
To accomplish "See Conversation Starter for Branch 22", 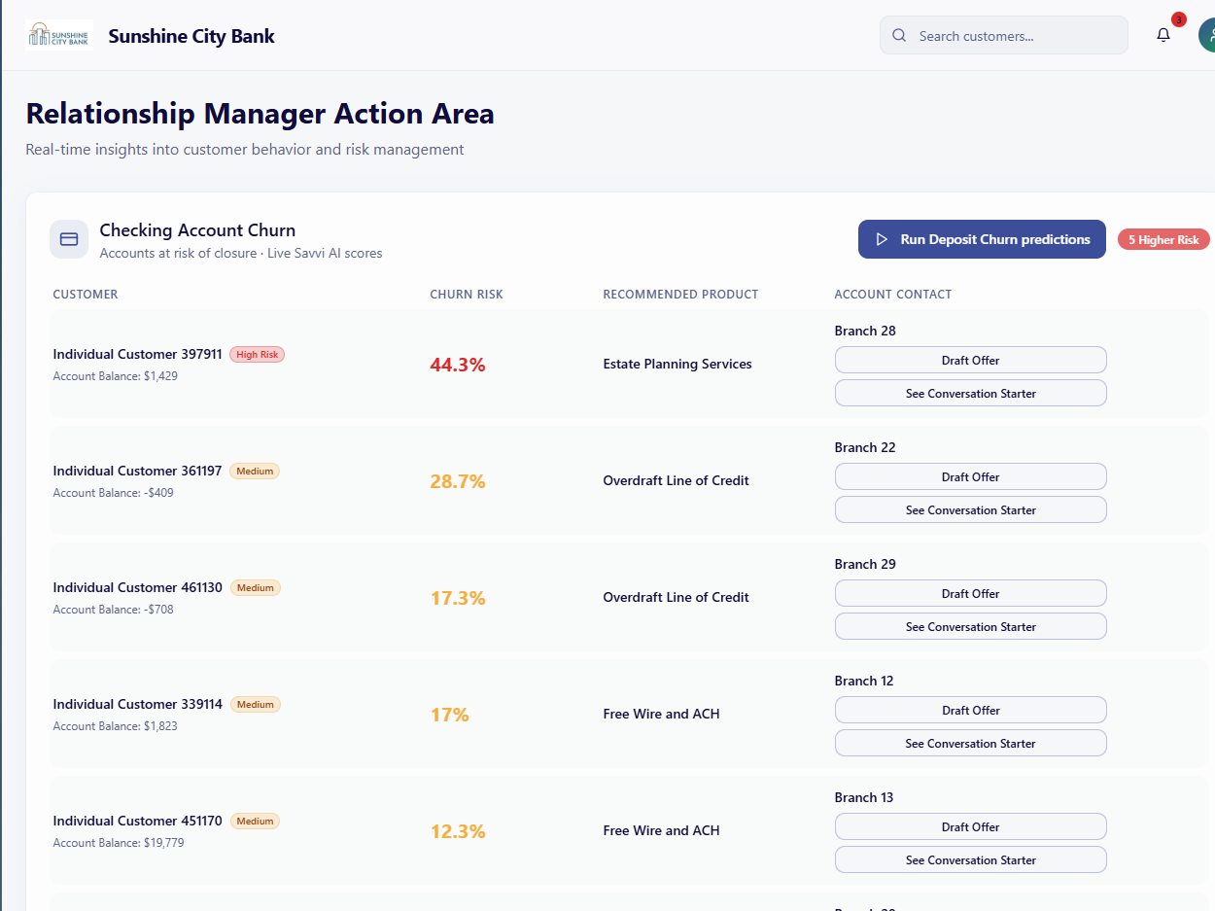I will tap(970, 509).
